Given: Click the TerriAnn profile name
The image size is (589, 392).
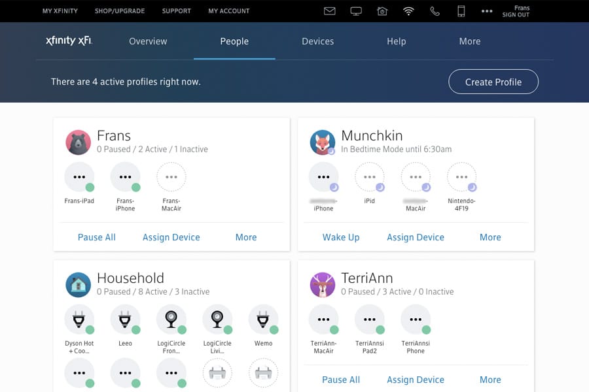Looking at the screenshot, I should click(x=367, y=278).
